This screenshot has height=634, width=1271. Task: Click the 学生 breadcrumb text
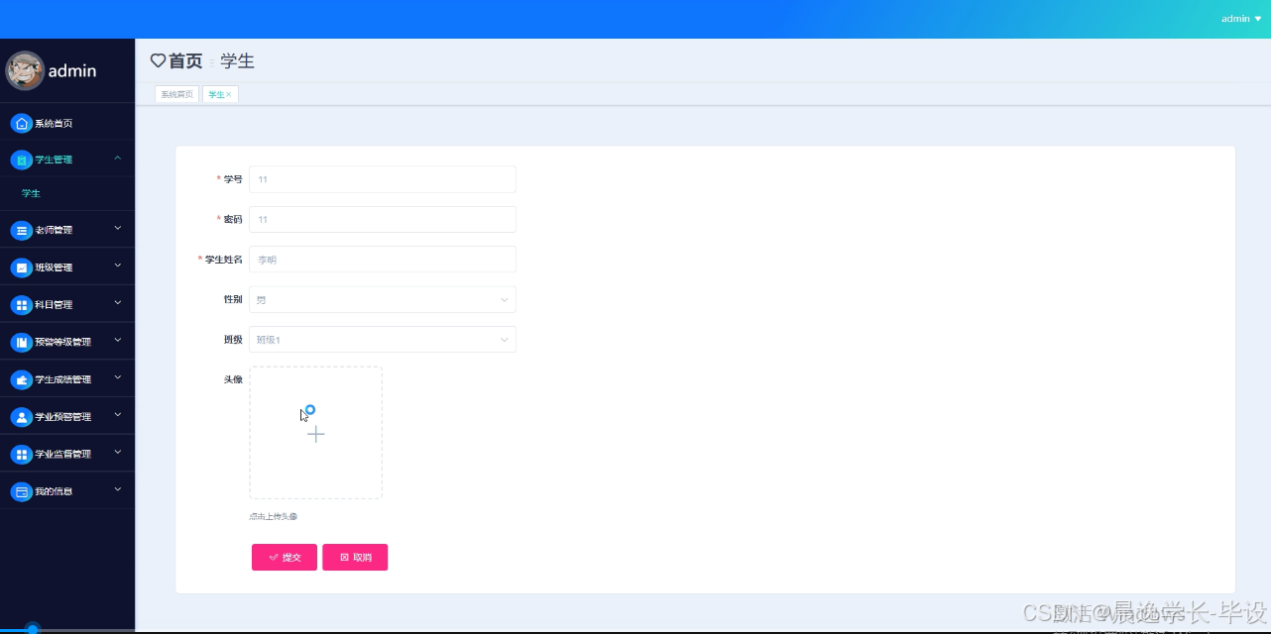click(x=238, y=61)
